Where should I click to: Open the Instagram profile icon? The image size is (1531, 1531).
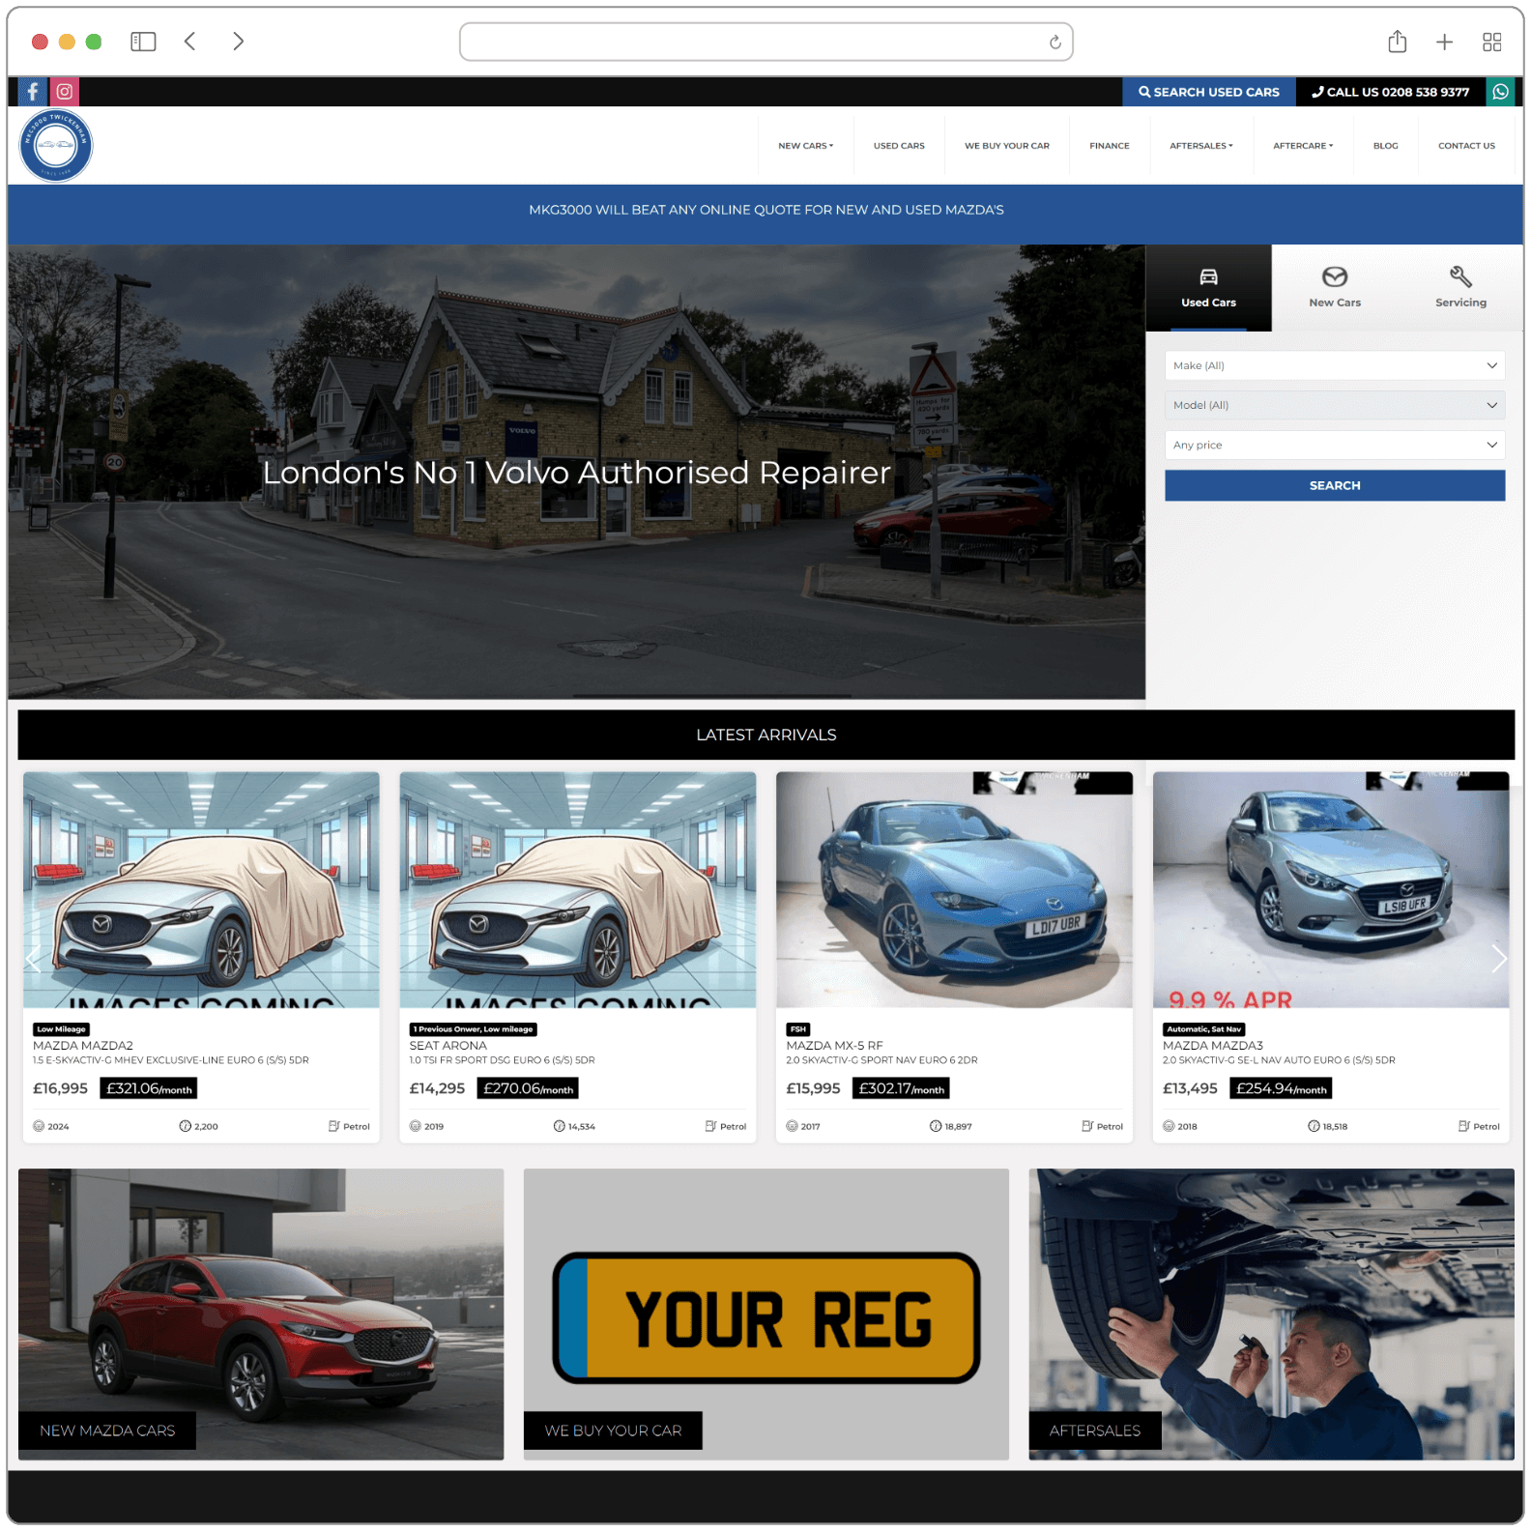coord(65,92)
